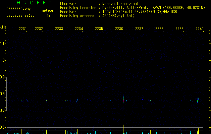Click time marker 2237
The height and width of the screenshot is (134, 211).
pyautogui.click(x=139, y=29)
